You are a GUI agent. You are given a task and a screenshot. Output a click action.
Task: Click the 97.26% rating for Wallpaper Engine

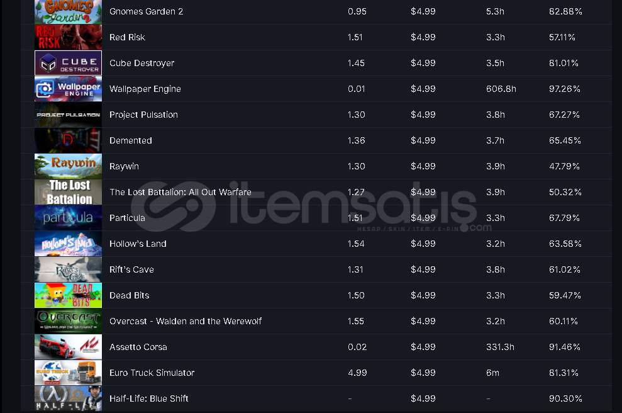[x=565, y=89]
